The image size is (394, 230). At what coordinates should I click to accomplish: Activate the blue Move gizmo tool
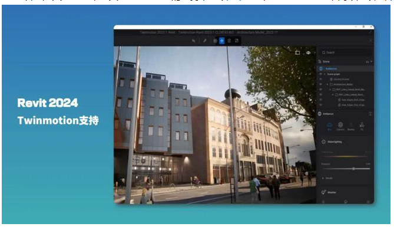[221, 41]
